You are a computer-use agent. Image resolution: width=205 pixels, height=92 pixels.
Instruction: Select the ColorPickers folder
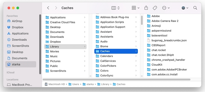(116, 66)
